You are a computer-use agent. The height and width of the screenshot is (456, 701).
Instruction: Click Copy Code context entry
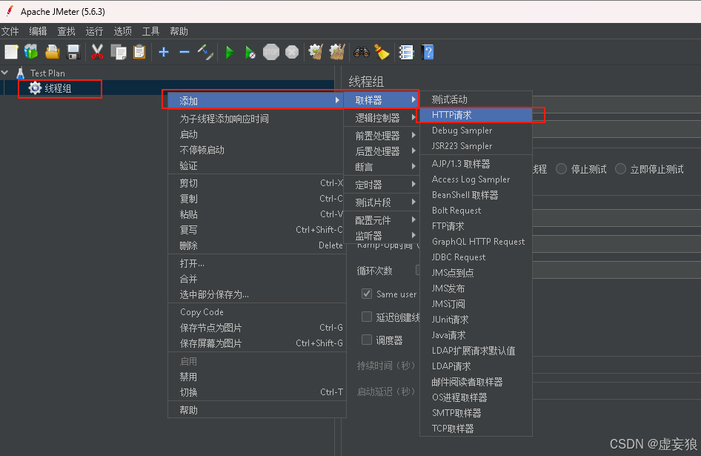255,312
